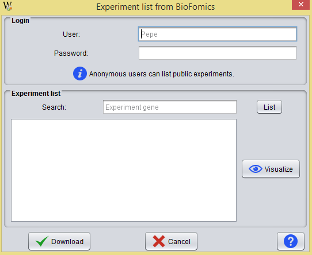Click the Visualize button label
This screenshot has height=255, width=312.
pyautogui.click(x=279, y=169)
